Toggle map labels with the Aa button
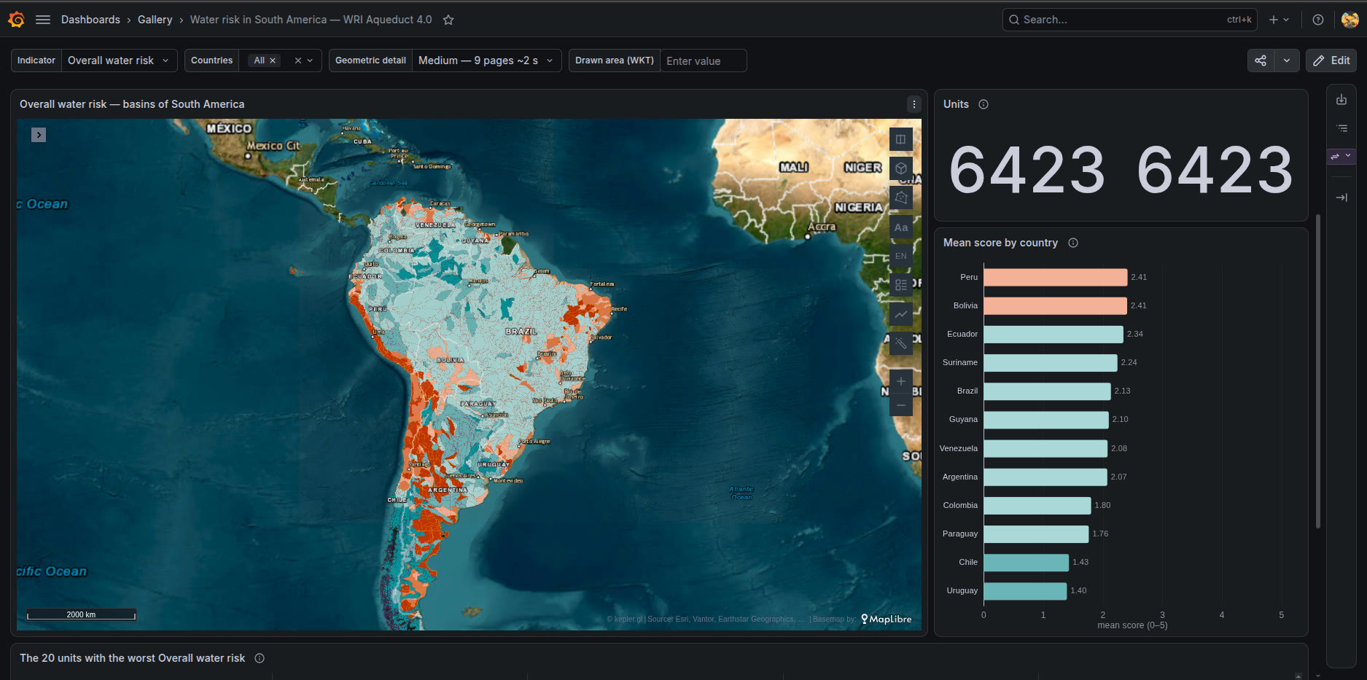The image size is (1367, 680). click(901, 227)
